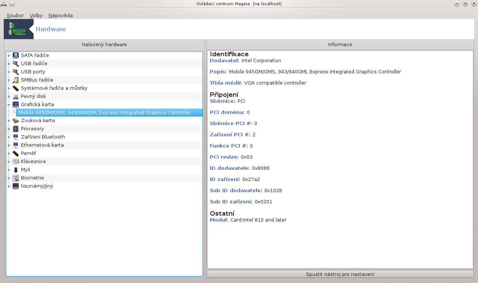The image size is (478, 283).
Task: Click the window menu button in title bar
Action: [12, 4]
